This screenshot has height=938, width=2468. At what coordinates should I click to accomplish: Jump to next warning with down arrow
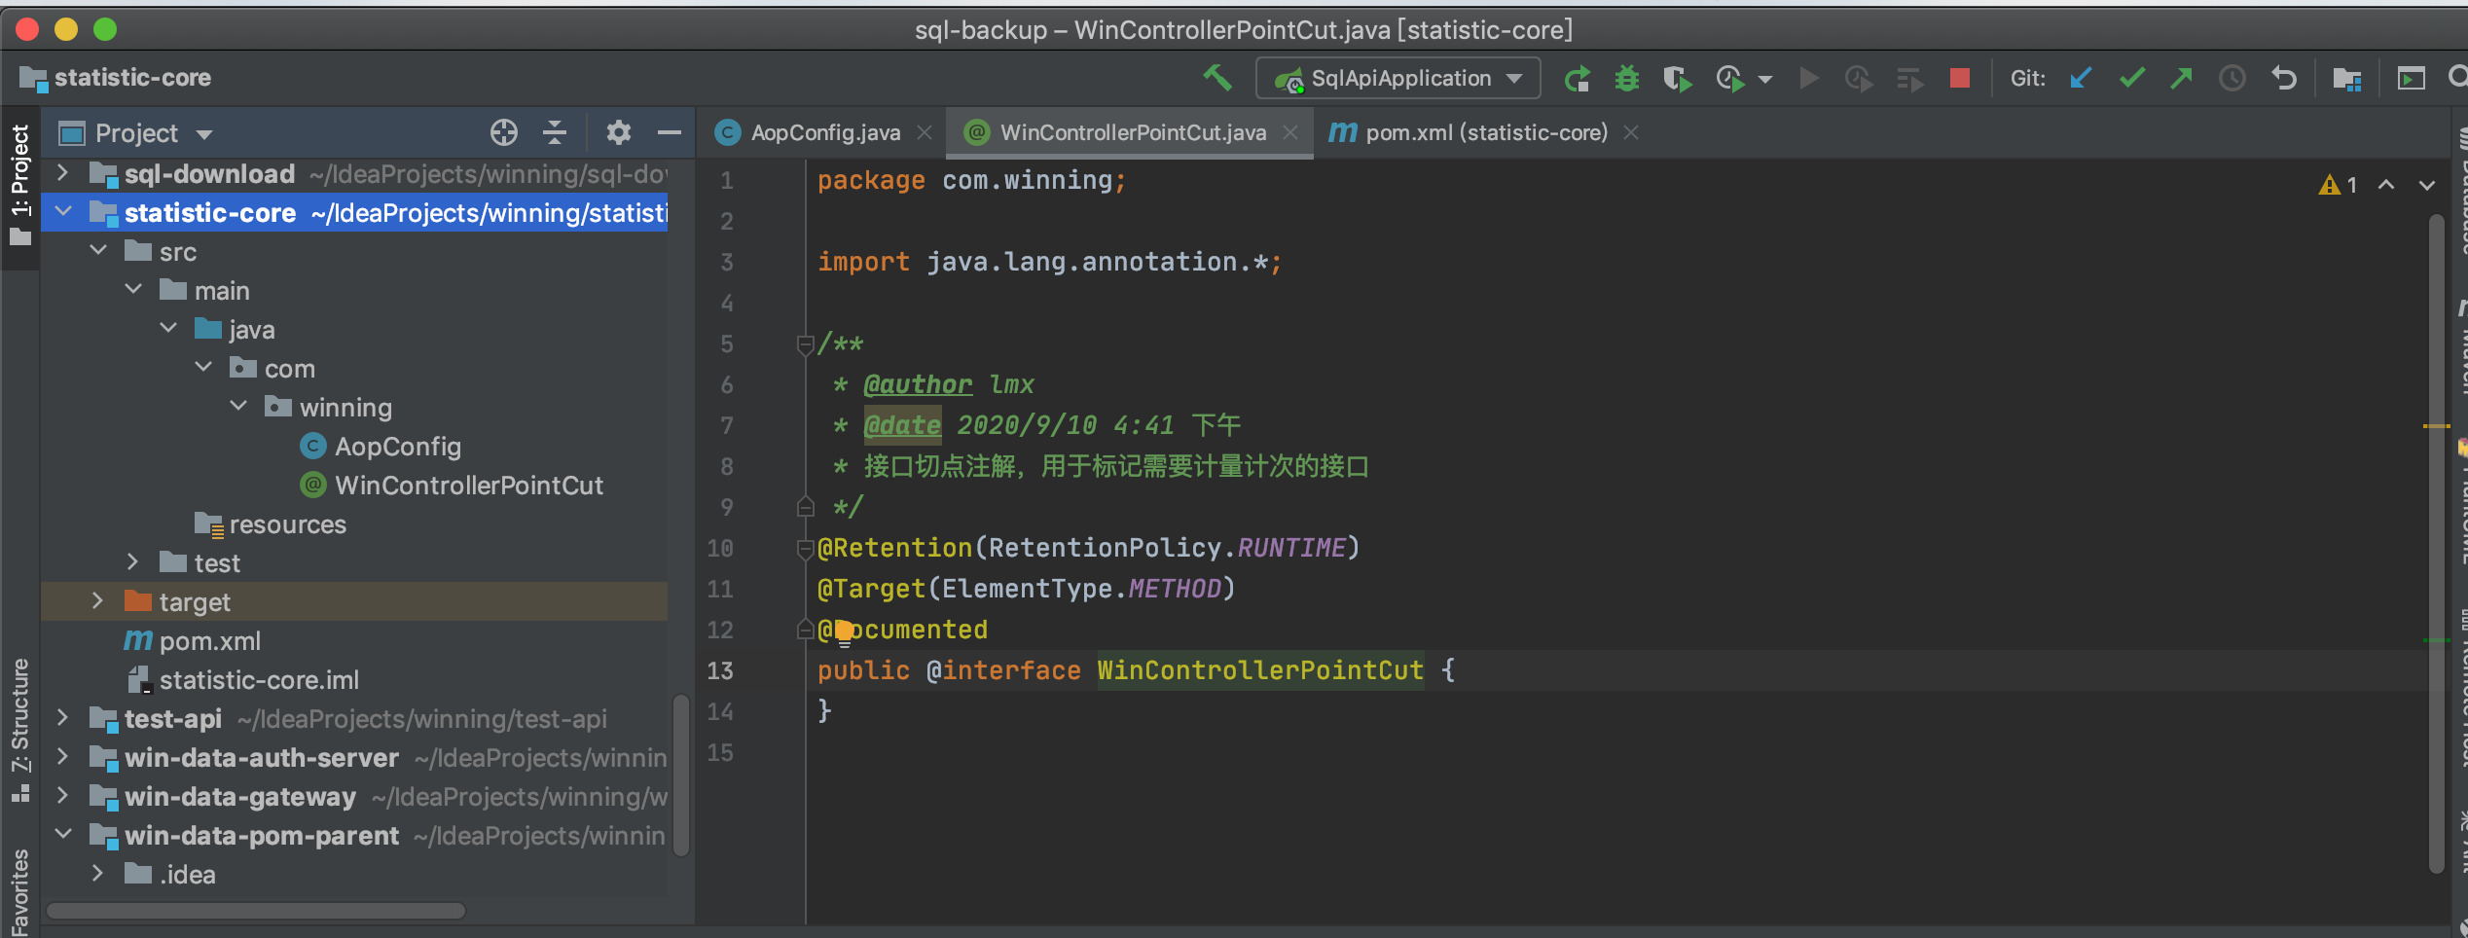(2427, 184)
